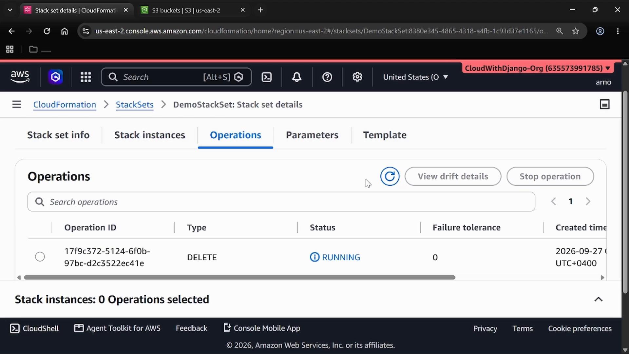This screenshot has width=629, height=354.
Task: Focus the AWS console Search box
Action: [176, 77]
